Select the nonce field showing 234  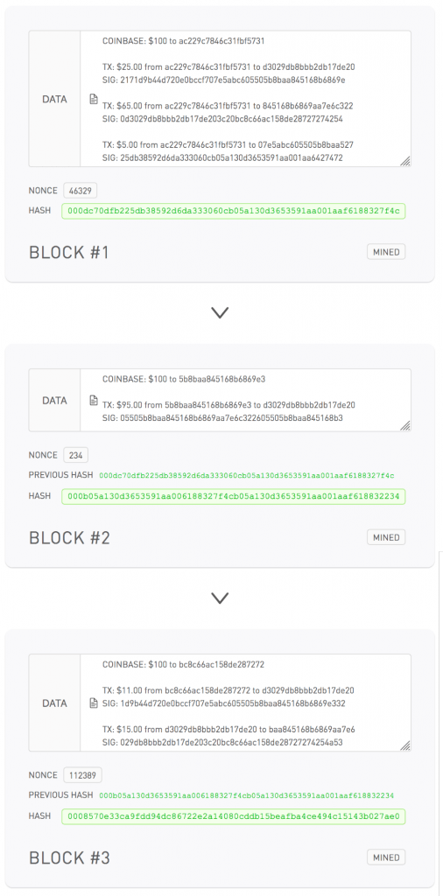pyautogui.click(x=75, y=455)
